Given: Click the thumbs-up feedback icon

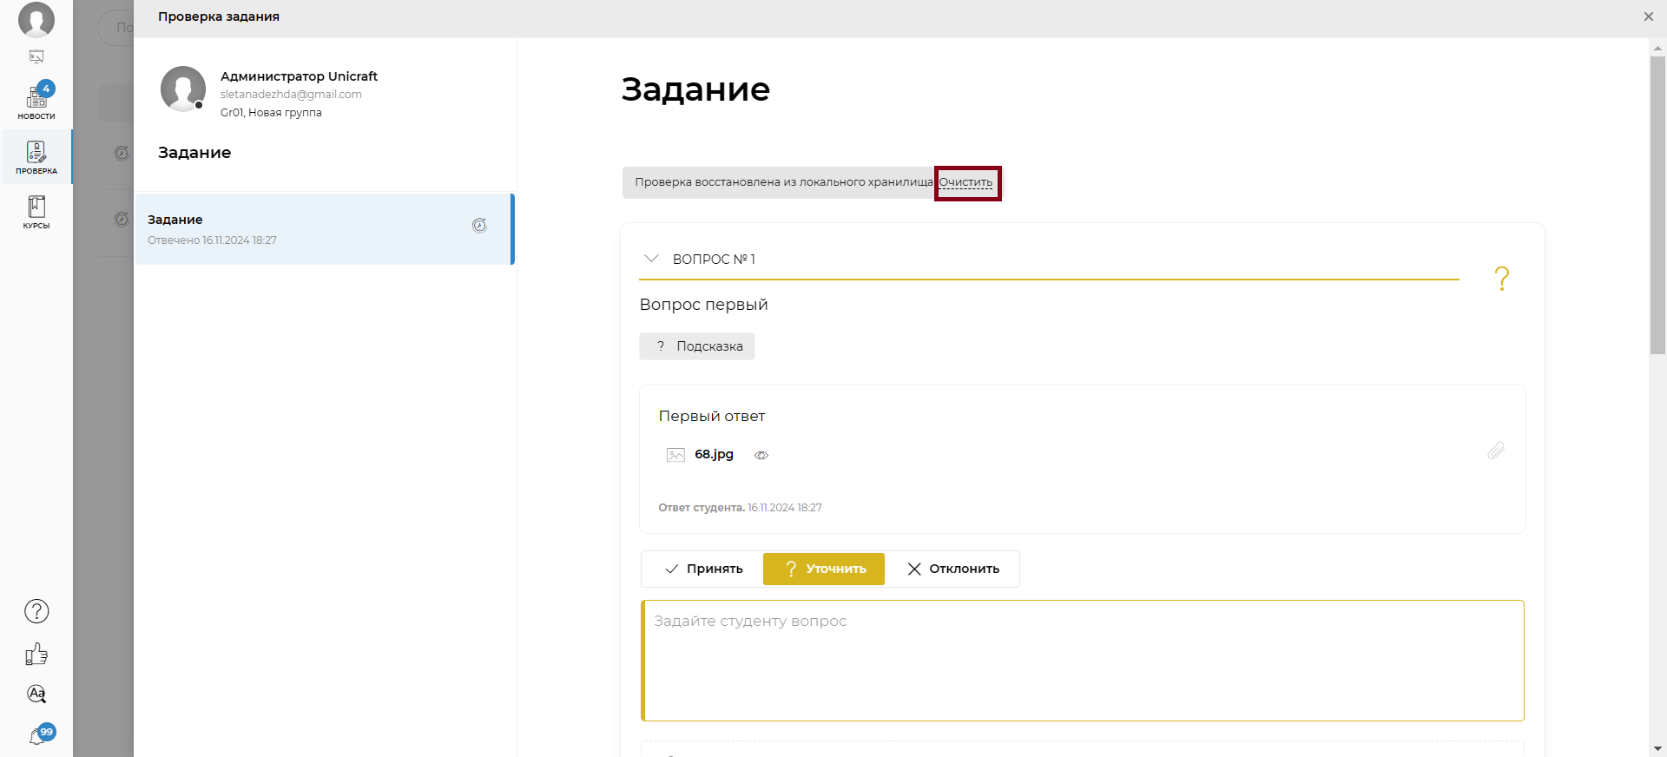Looking at the screenshot, I should point(36,654).
